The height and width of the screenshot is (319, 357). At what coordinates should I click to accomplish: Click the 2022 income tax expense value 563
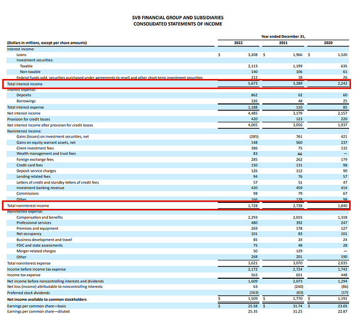(254, 275)
